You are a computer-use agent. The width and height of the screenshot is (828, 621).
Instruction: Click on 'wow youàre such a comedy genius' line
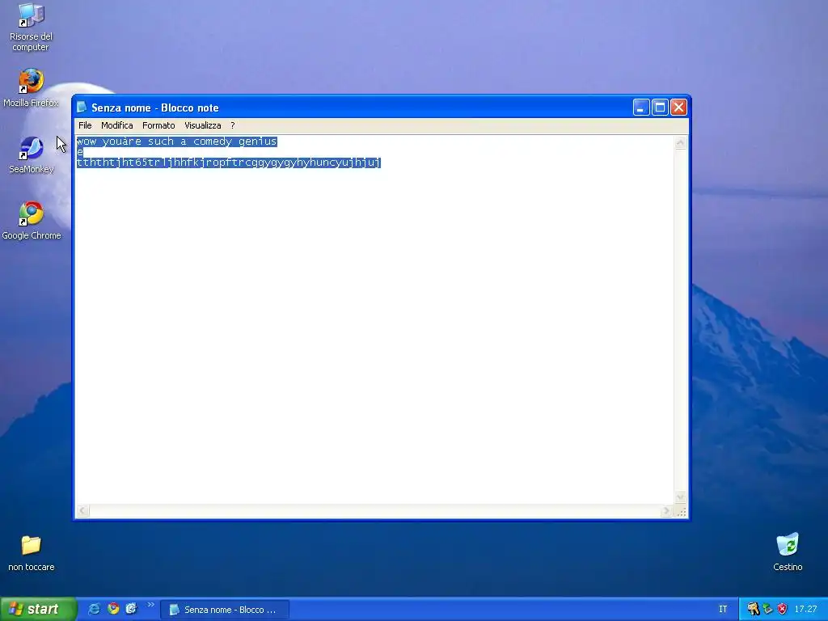pyautogui.click(x=177, y=141)
